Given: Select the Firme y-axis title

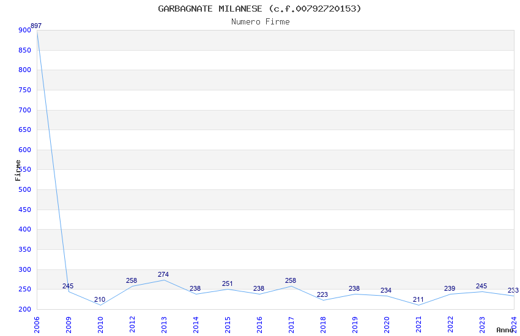Looking at the screenshot, I should point(18,170).
